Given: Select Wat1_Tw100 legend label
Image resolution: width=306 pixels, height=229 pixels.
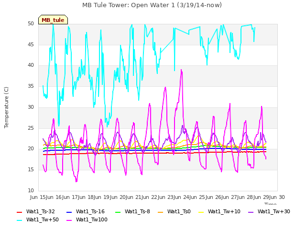Looking at the screenshot, I should [92, 219].
